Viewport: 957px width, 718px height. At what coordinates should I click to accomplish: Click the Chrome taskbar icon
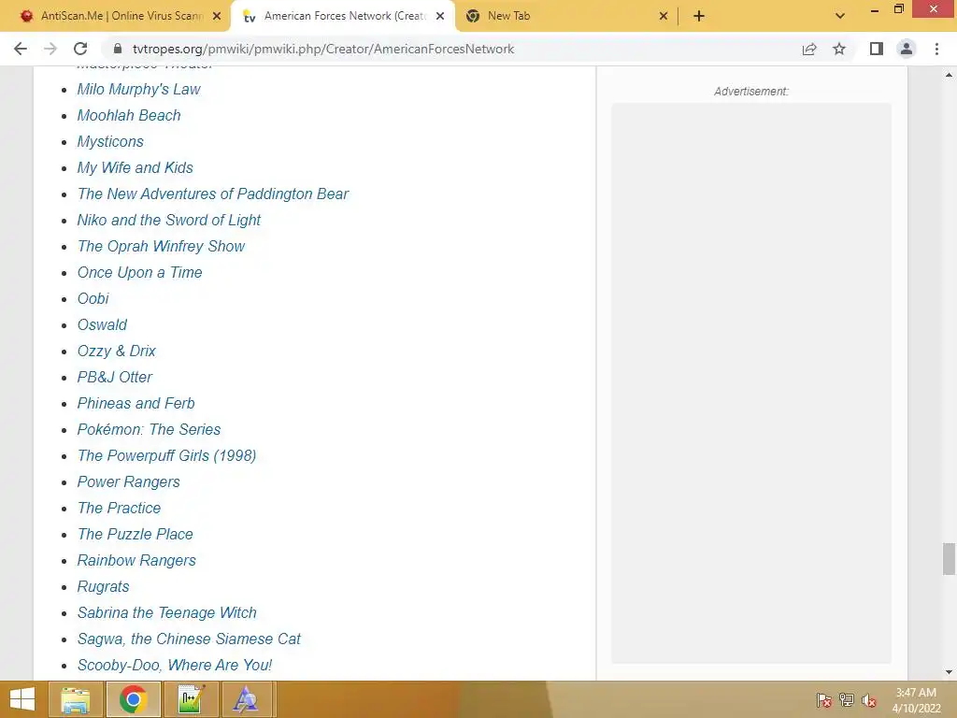pyautogui.click(x=134, y=699)
